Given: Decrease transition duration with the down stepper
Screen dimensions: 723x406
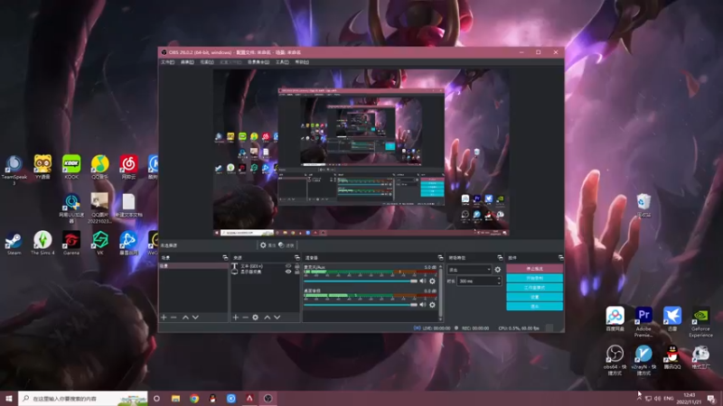Looking at the screenshot, I should pos(499,283).
